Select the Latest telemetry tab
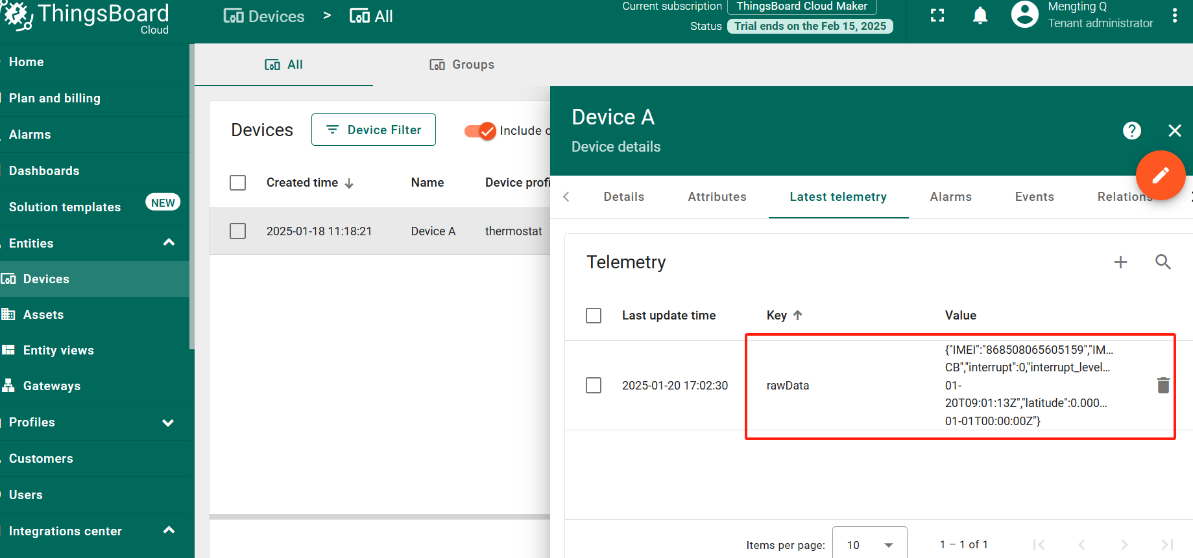 click(838, 197)
